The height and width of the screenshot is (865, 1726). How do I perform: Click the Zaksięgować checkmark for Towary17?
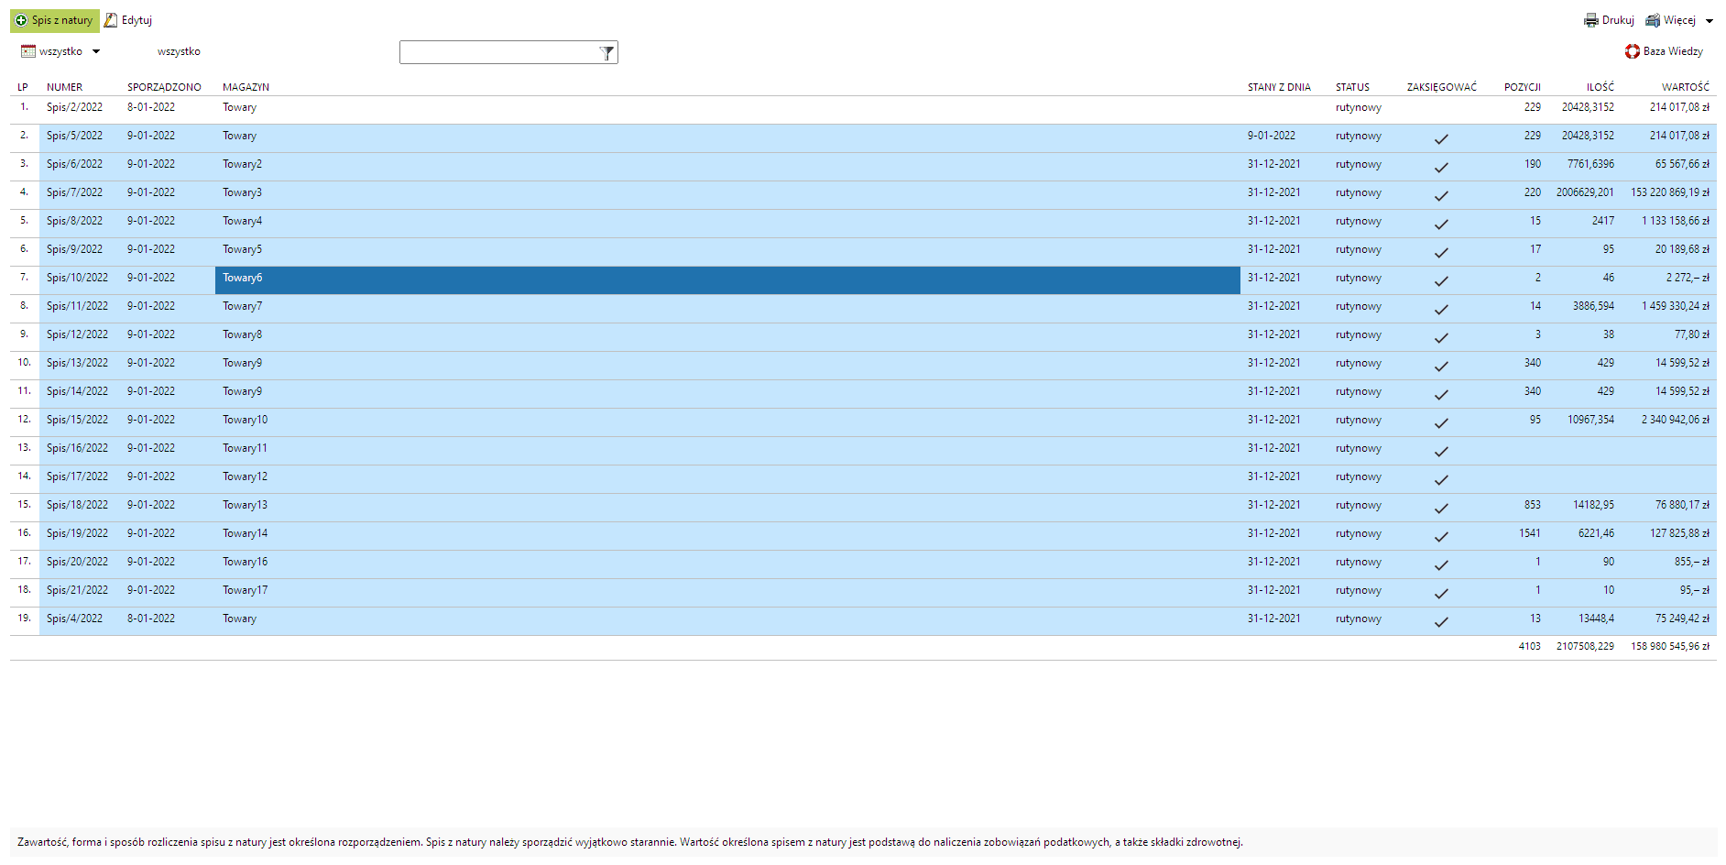click(x=1441, y=594)
